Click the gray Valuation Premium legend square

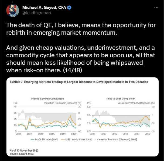pos(95,139)
